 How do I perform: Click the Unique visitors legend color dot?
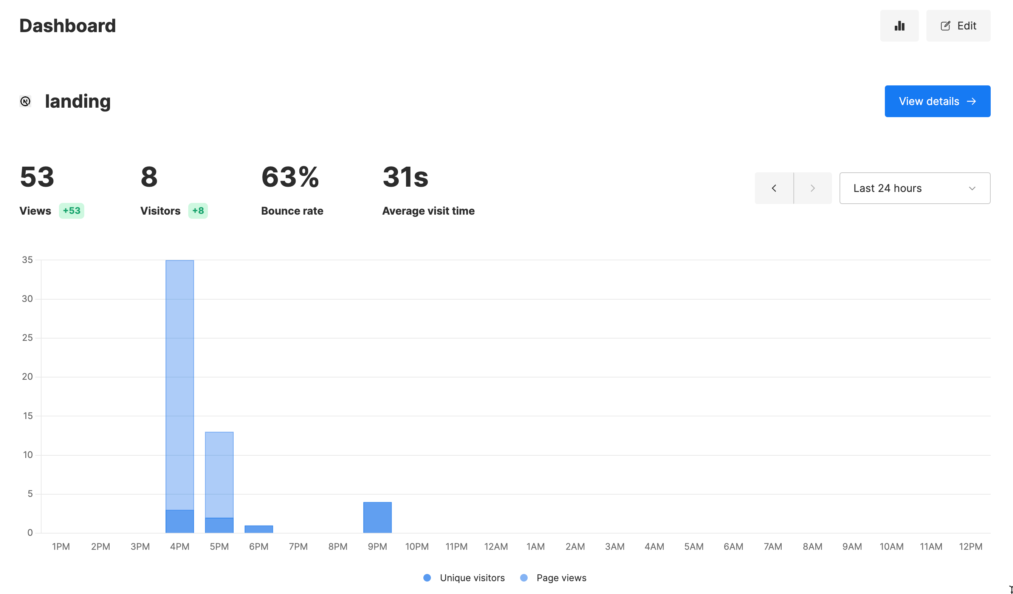tap(427, 577)
